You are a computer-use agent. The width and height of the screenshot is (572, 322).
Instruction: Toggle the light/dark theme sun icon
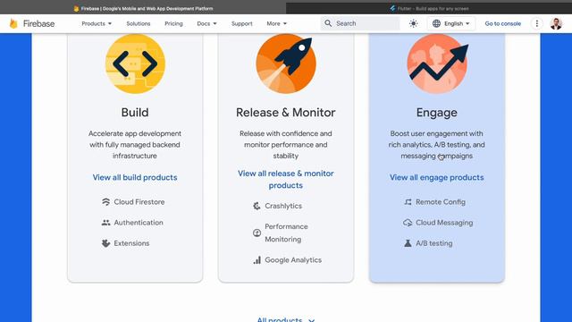[413, 23]
